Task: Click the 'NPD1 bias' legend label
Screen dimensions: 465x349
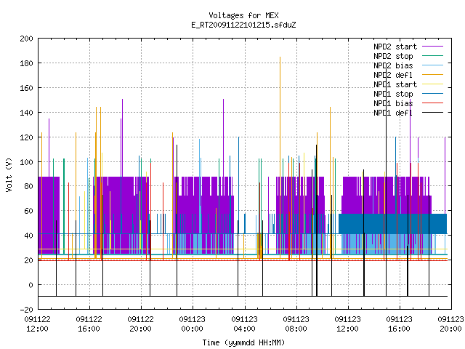Action: (x=393, y=103)
